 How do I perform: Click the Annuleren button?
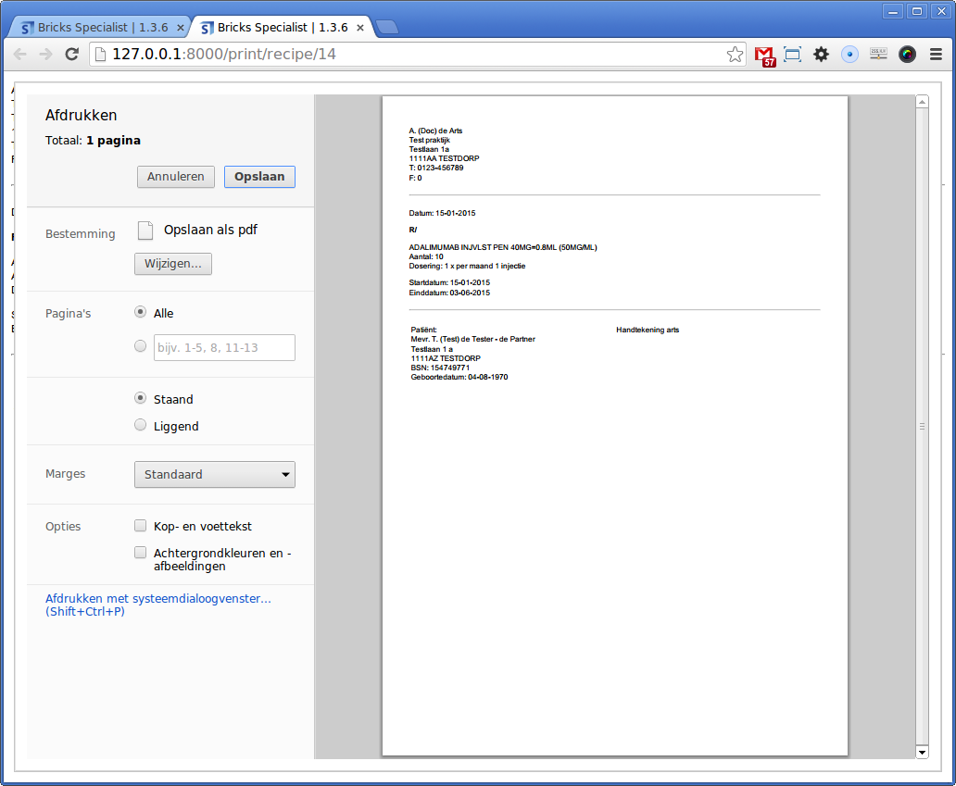[x=176, y=177]
